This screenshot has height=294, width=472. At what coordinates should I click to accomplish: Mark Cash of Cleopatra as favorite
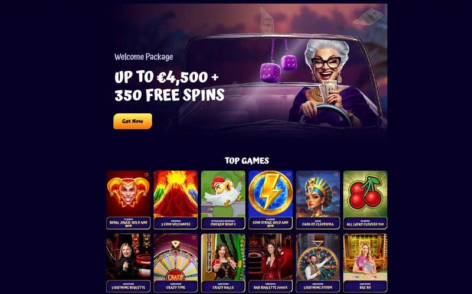pos(336,175)
